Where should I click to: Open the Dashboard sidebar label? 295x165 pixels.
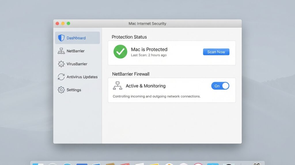[76, 38]
